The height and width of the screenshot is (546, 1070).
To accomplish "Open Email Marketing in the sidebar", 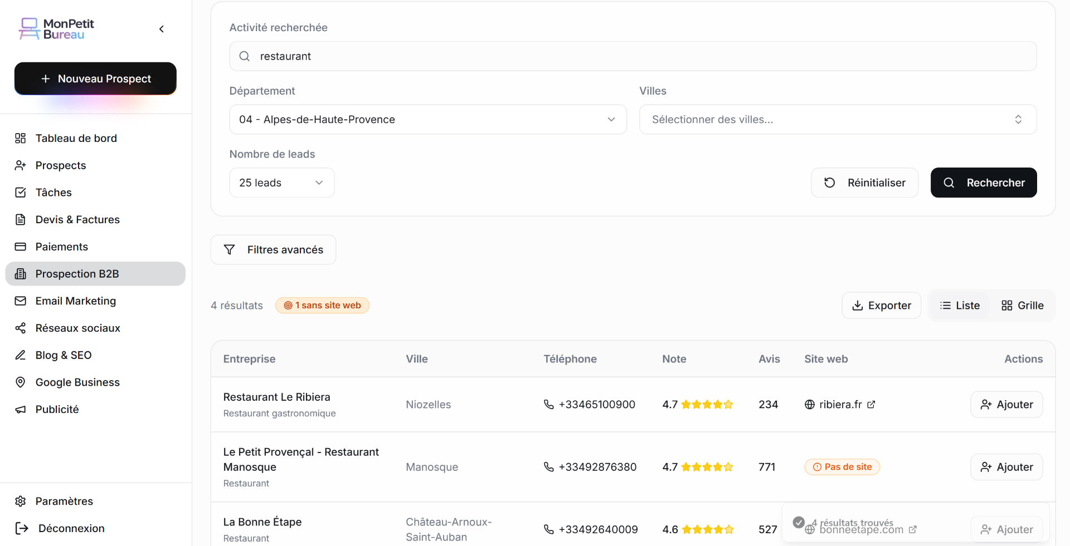I will coord(76,301).
